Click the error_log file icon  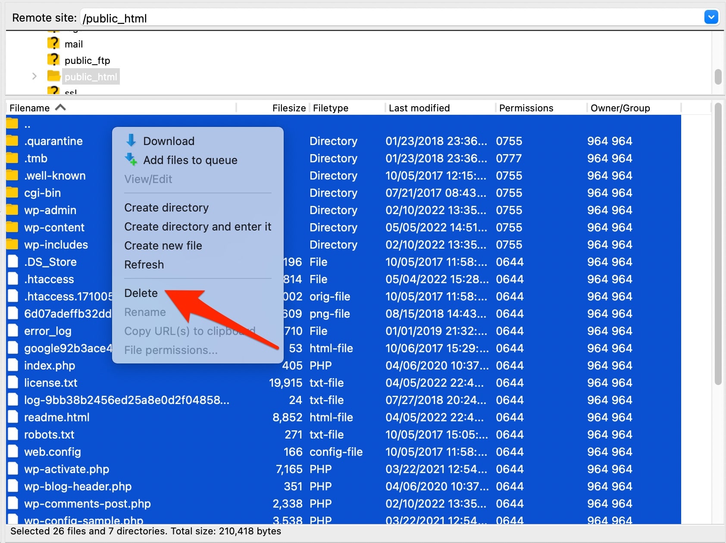[13, 331]
